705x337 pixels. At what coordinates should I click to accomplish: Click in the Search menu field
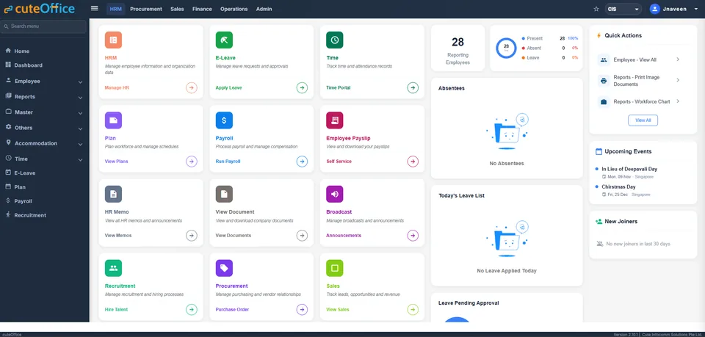tap(43, 26)
